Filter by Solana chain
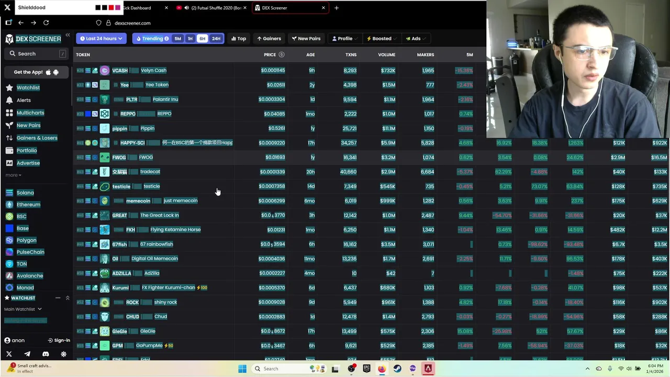The image size is (670, 377). 25,193
